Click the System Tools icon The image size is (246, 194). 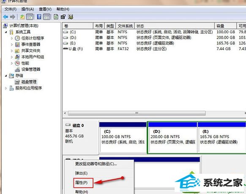pos(11,32)
